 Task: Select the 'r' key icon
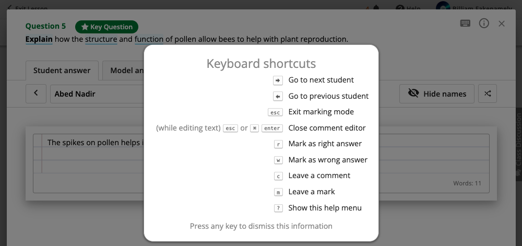pos(278,144)
